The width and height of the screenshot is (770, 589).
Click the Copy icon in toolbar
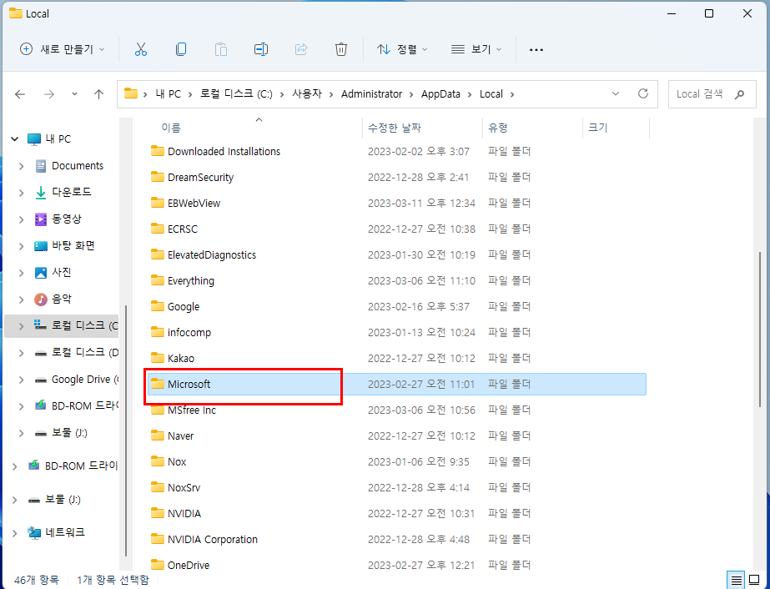(181, 49)
